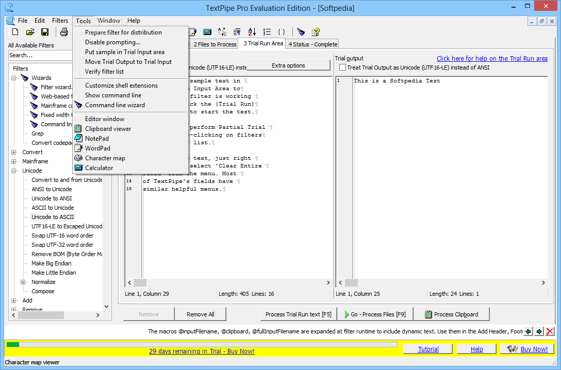
Task: Choose Show command line menu entry
Action: (x=113, y=95)
